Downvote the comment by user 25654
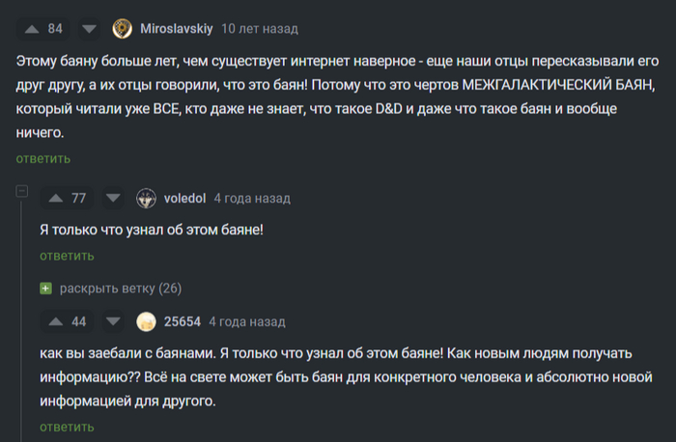This screenshot has height=442, width=676. tap(112, 321)
